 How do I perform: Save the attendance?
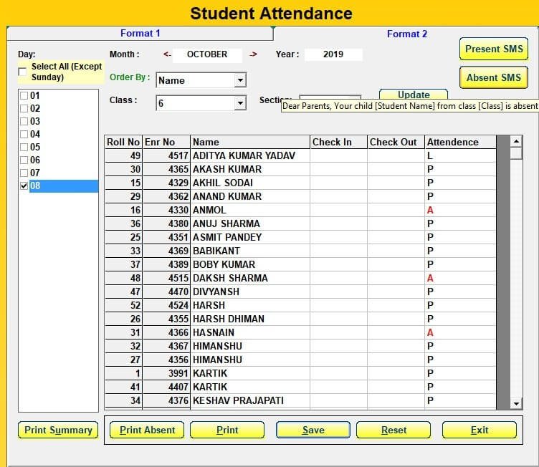(313, 430)
